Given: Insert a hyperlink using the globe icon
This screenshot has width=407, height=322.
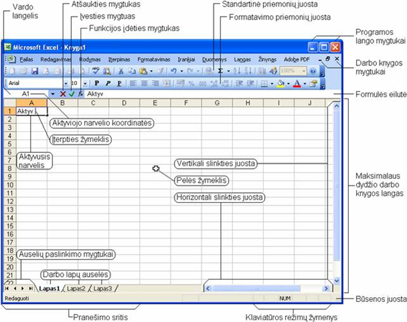Looking at the screenshot, I should [x=208, y=71].
